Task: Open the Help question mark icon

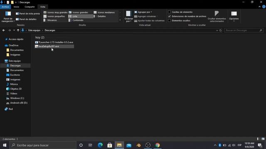Action: click(x=264, y=7)
